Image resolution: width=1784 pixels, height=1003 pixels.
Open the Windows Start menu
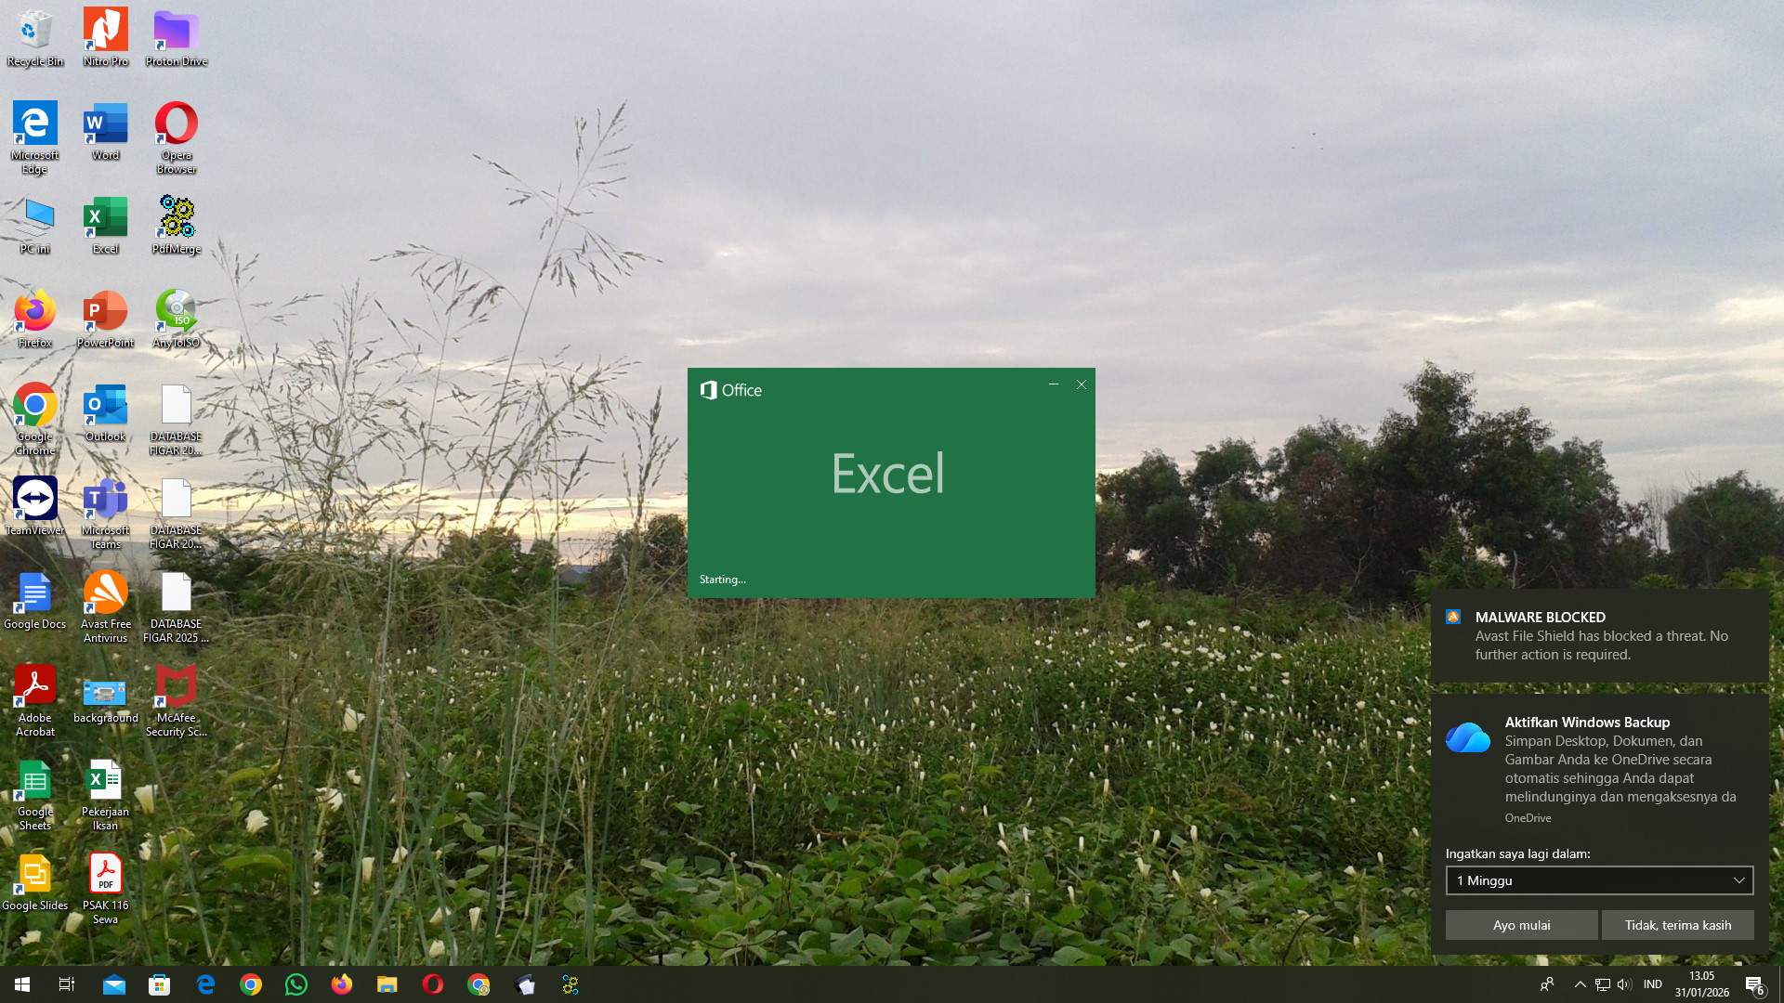tap(20, 983)
